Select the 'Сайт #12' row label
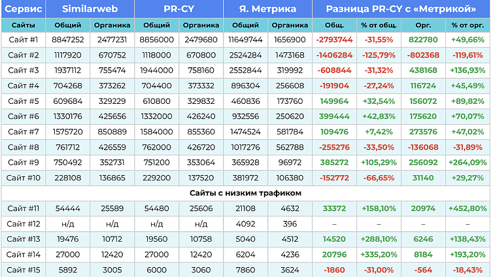491x277 pixels. click(x=24, y=224)
